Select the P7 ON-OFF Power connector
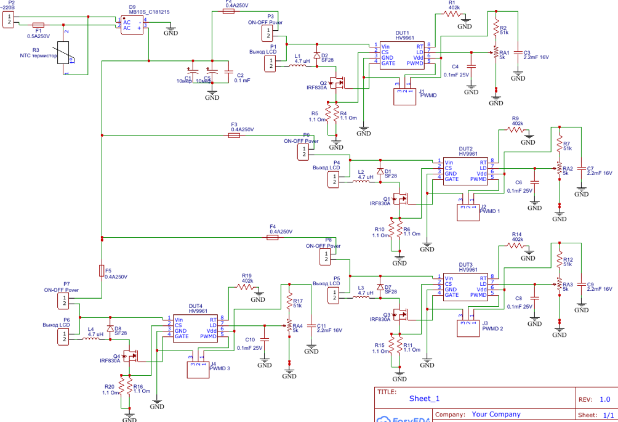Viewport: 618px width, 422px height. click(x=64, y=301)
